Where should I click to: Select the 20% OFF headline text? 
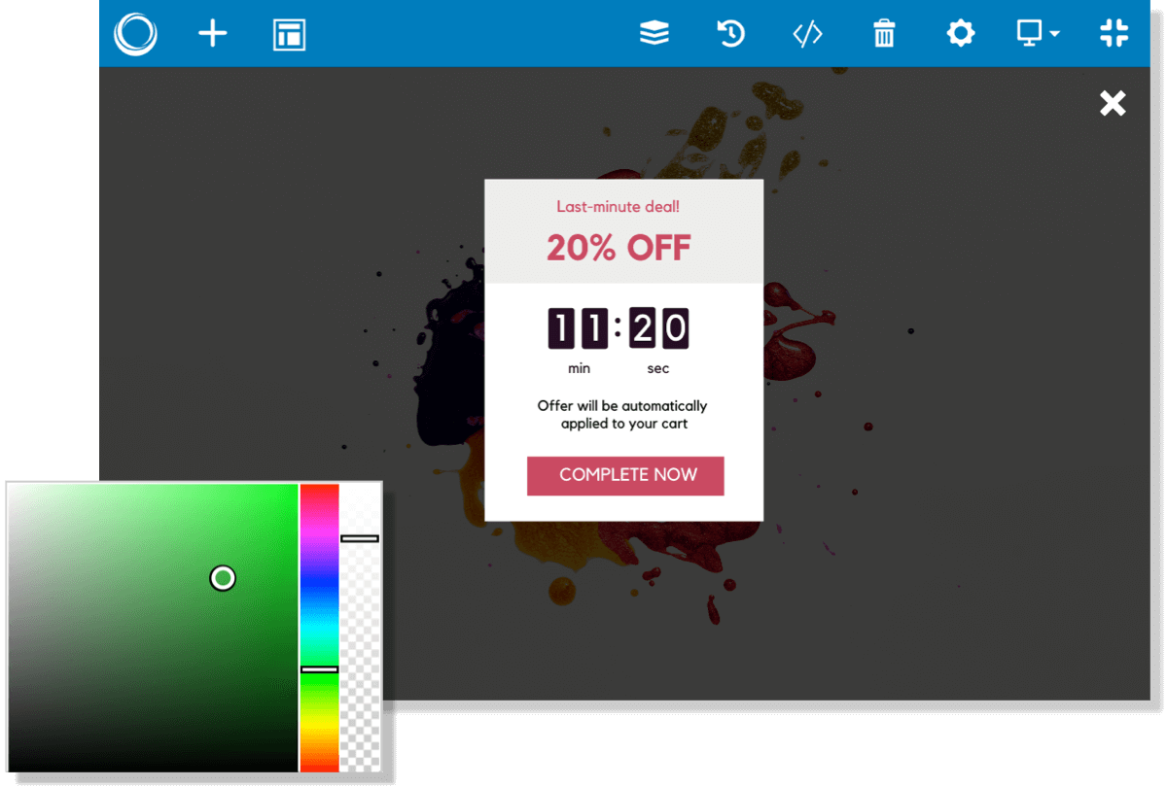[619, 248]
